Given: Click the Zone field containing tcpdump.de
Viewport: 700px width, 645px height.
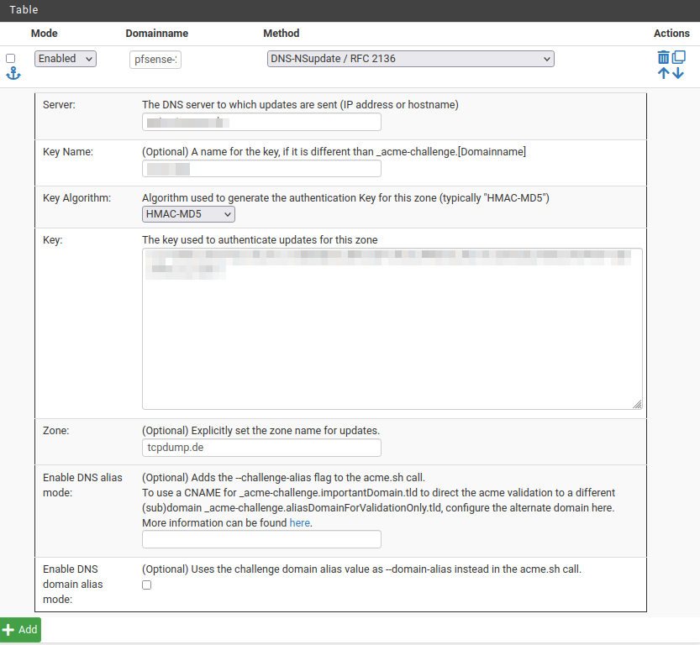Looking at the screenshot, I should pos(261,448).
